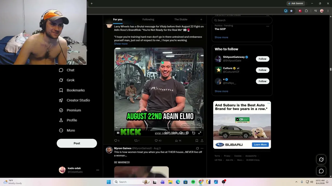This screenshot has height=186, width=332.
Task: Mute the video with the speaker icon
Action: click(181, 133)
